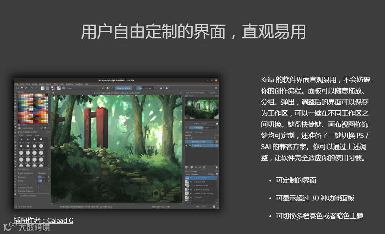This screenshot has height=234, width=385.
Task: Select Layer 1 in the layers list
Action: (x=202, y=146)
